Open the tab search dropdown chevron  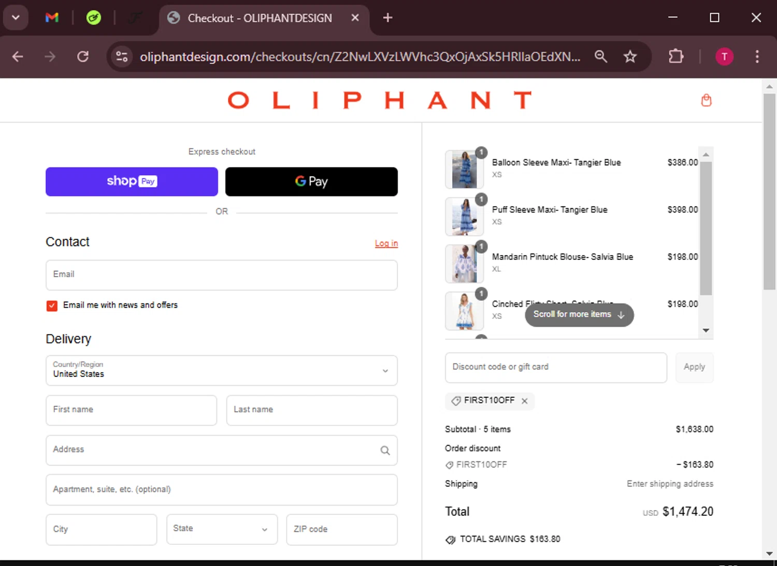[x=16, y=18]
